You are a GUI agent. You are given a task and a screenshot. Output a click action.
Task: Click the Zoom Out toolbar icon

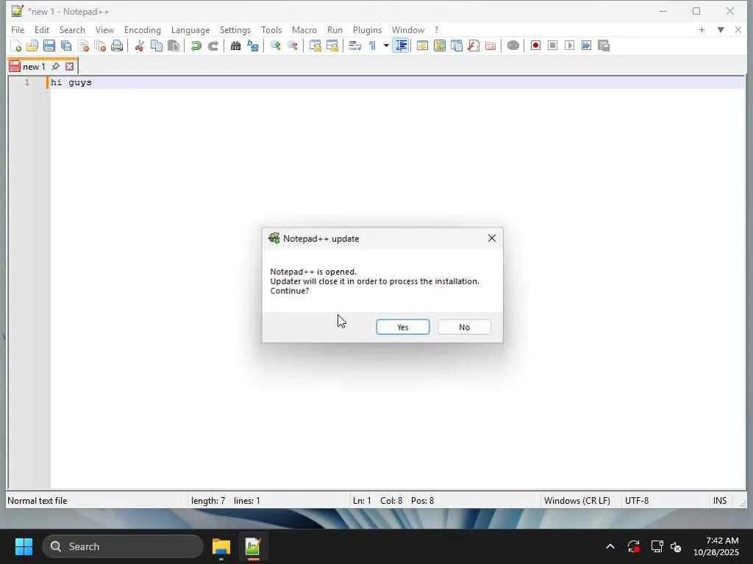[x=293, y=46]
